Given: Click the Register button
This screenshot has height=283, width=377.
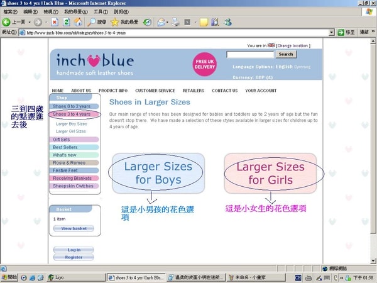Looking at the screenshot, I should (x=74, y=257).
